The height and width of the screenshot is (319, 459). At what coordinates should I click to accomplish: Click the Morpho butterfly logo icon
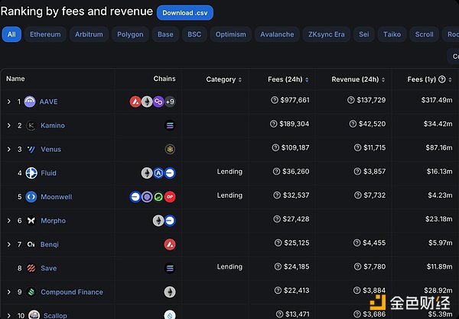click(x=31, y=221)
